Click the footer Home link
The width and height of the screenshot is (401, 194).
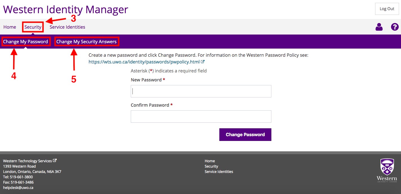pos(210,161)
